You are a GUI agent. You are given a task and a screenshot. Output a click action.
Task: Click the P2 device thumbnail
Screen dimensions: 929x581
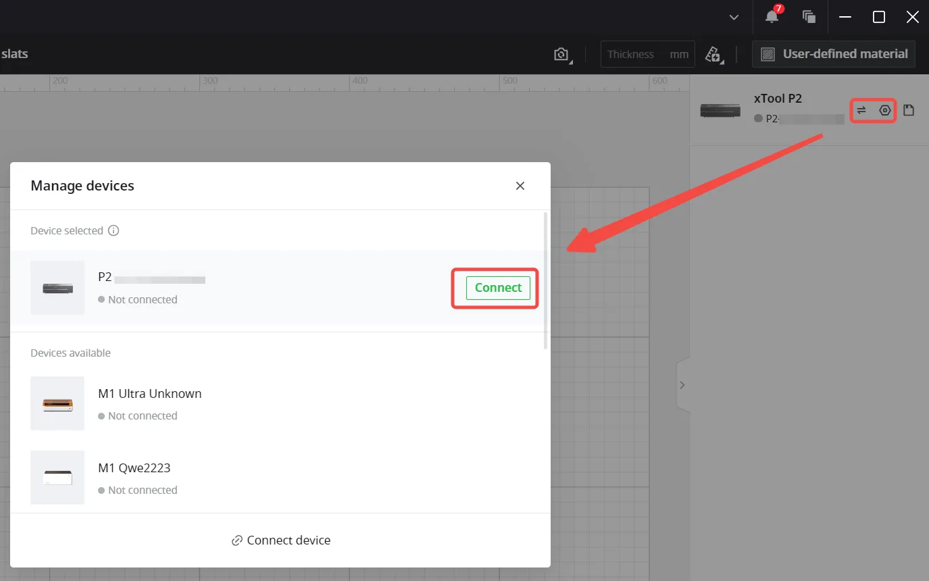pos(57,288)
